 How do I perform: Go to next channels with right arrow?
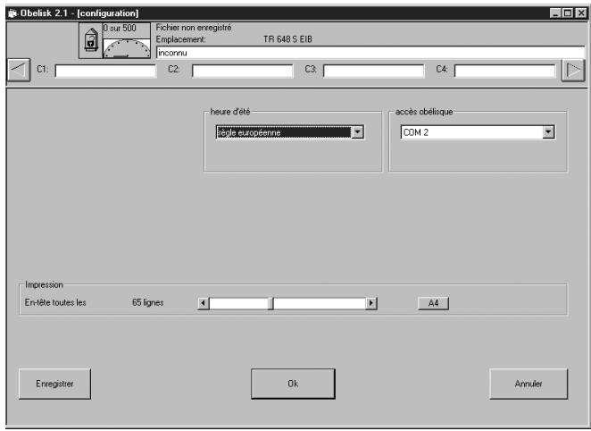(573, 70)
